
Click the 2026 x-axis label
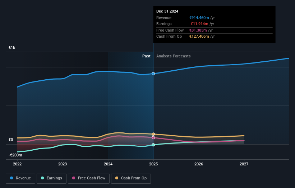(199, 164)
